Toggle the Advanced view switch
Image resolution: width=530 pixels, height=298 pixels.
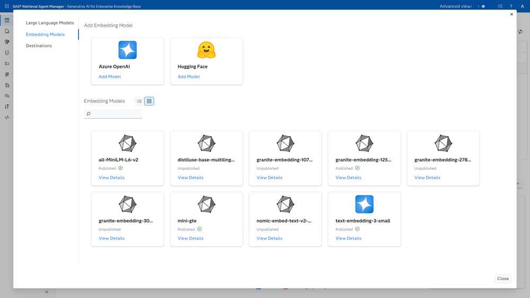point(482,6)
